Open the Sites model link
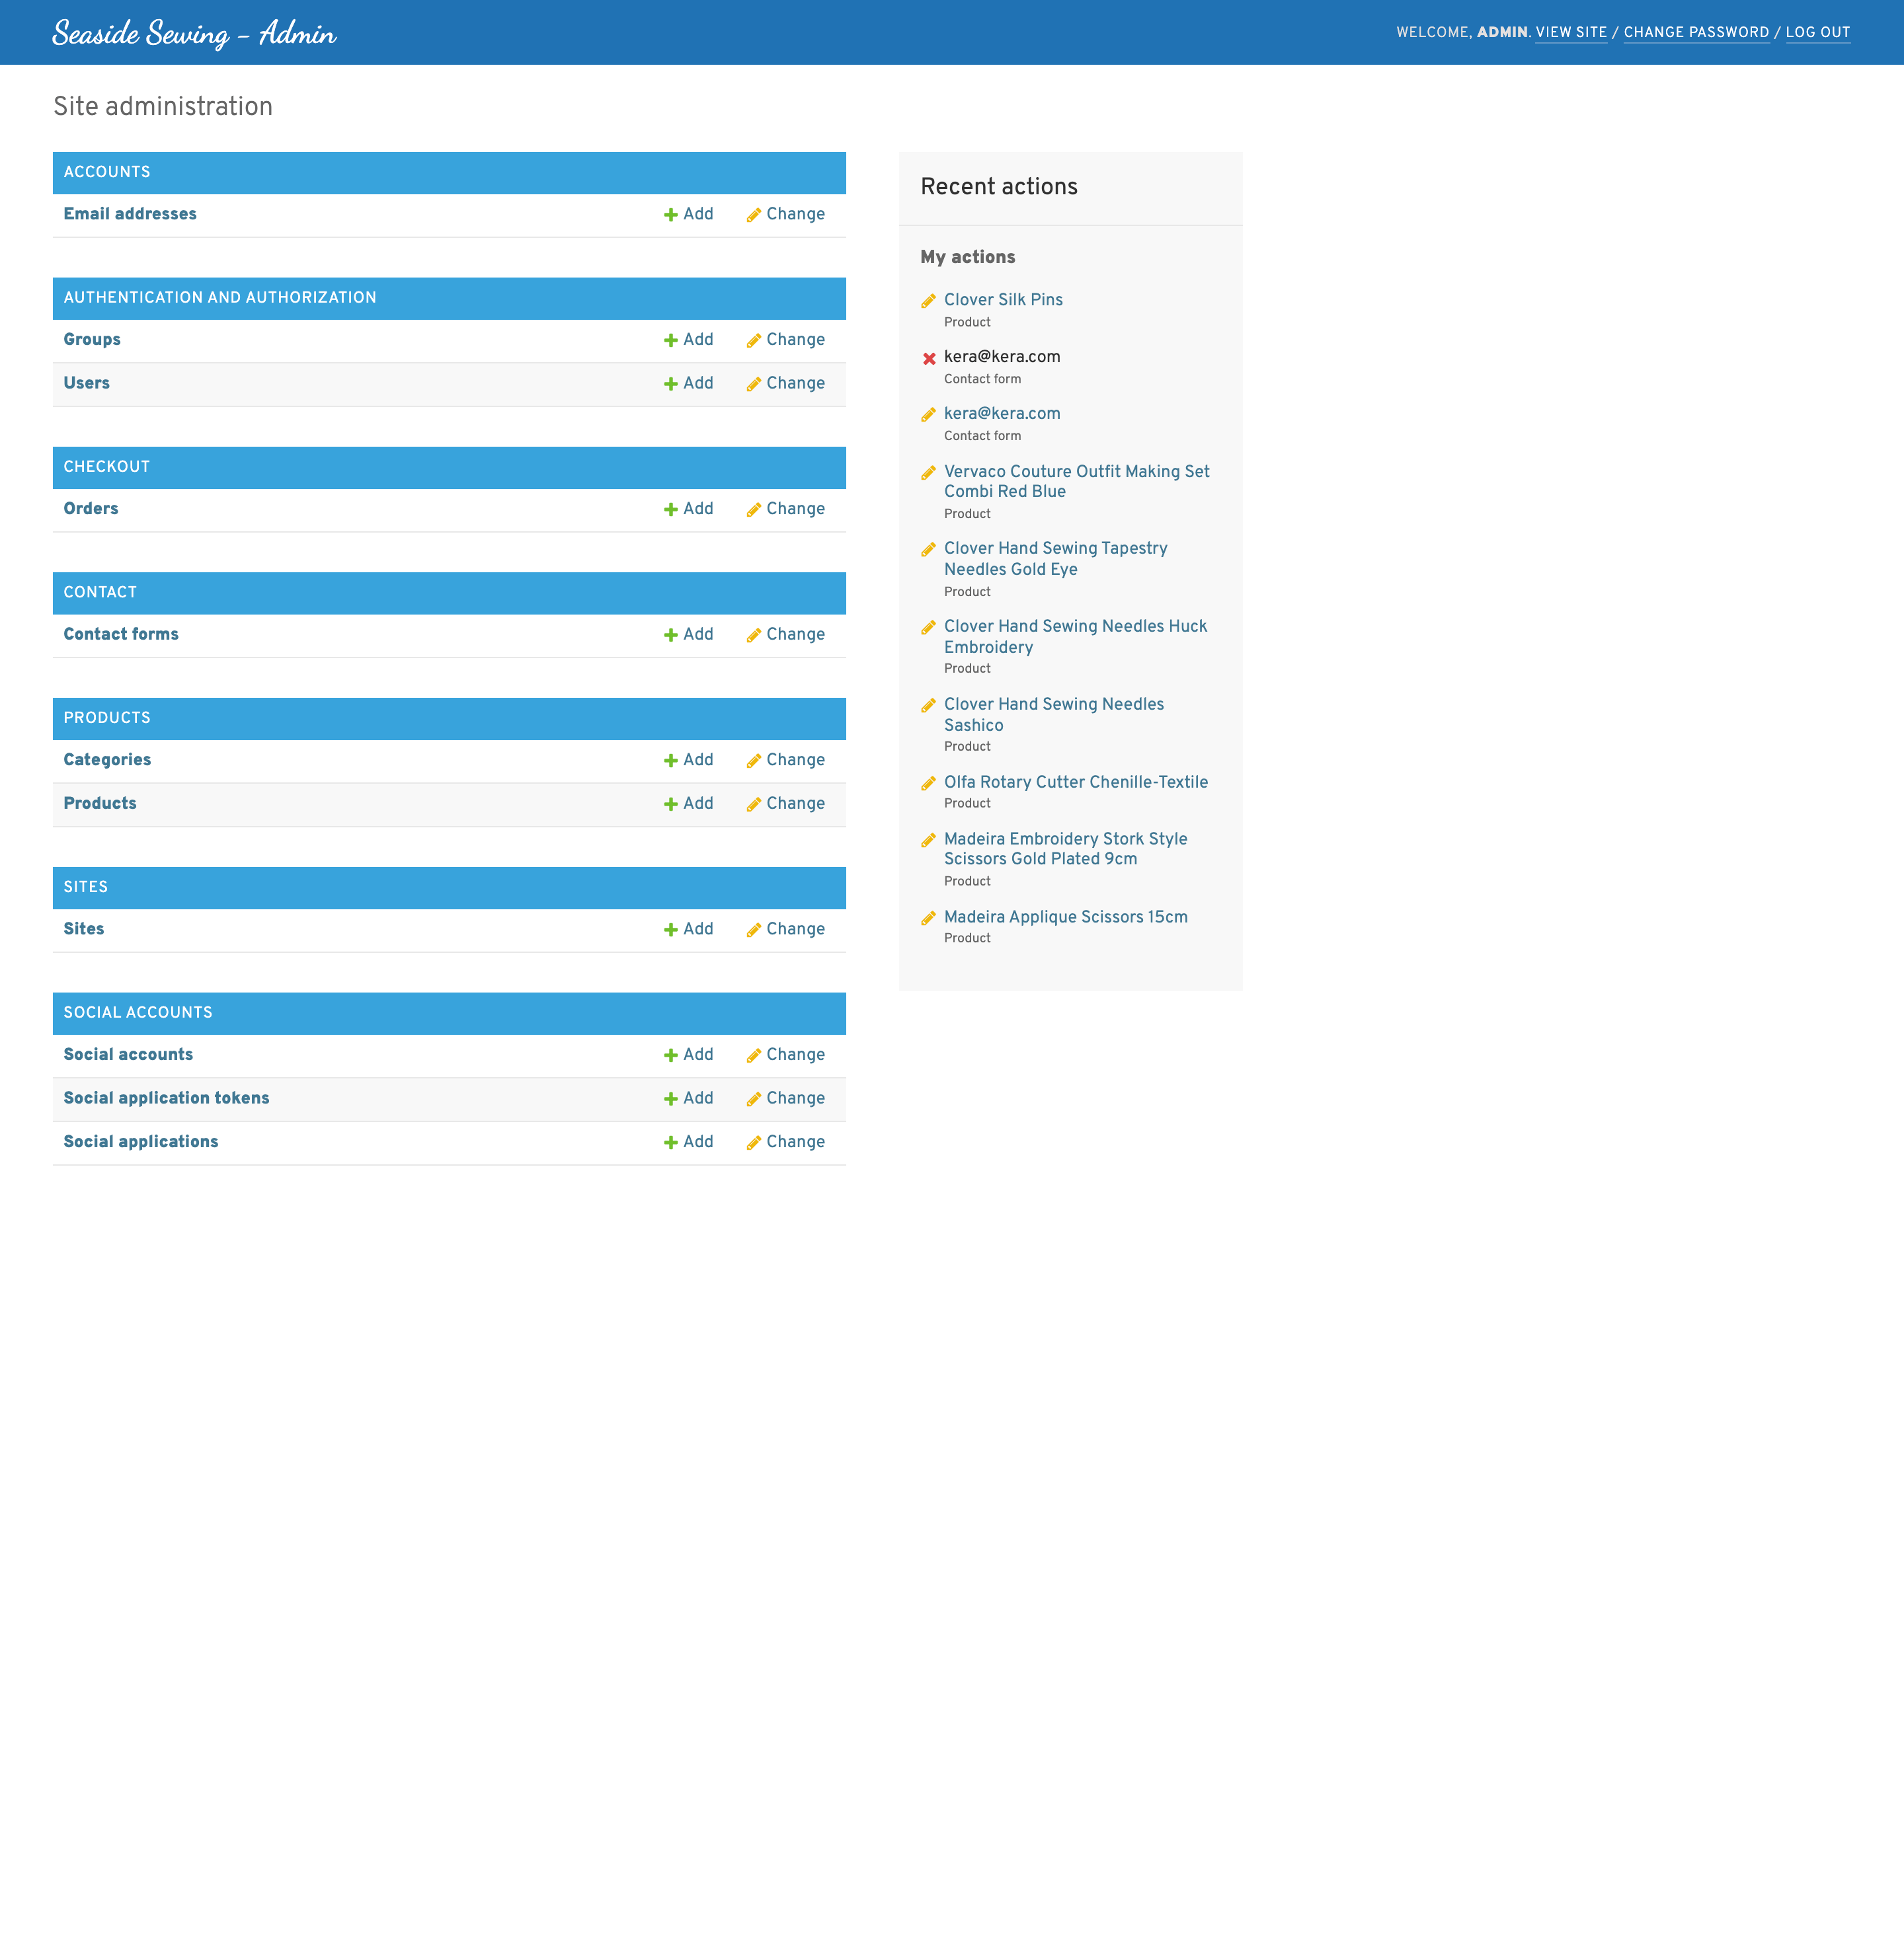The width and height of the screenshot is (1904, 1956). pos(84,930)
